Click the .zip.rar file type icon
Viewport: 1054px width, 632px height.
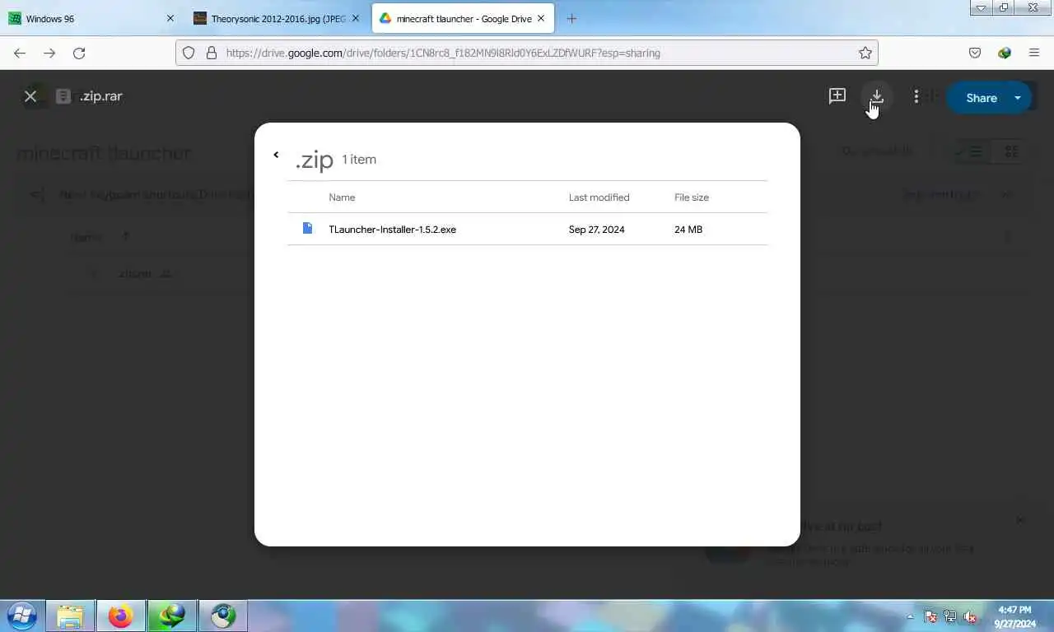coord(63,96)
